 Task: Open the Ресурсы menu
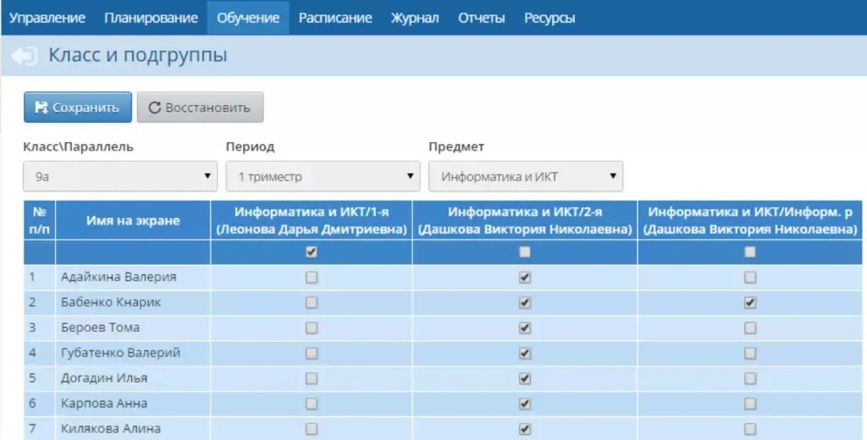coord(549,18)
